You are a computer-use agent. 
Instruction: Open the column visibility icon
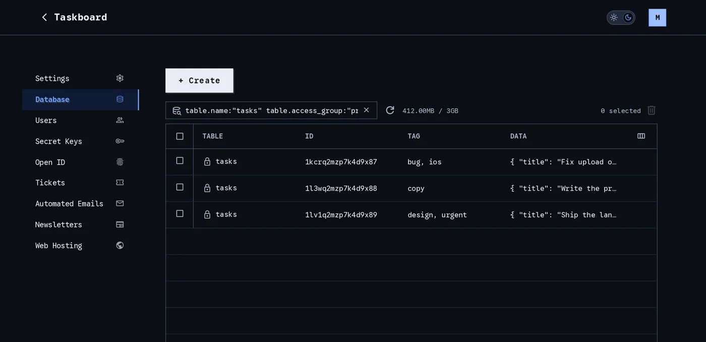click(x=641, y=136)
